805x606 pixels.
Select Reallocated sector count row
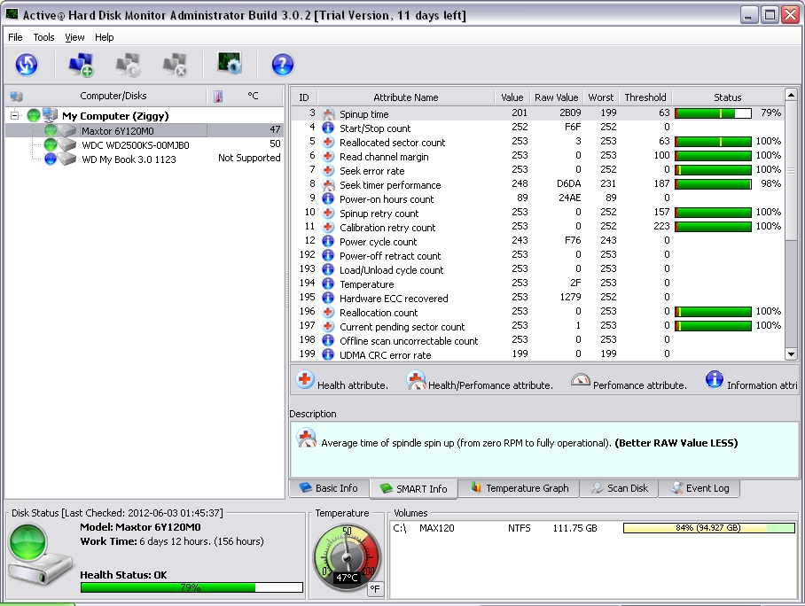537,142
